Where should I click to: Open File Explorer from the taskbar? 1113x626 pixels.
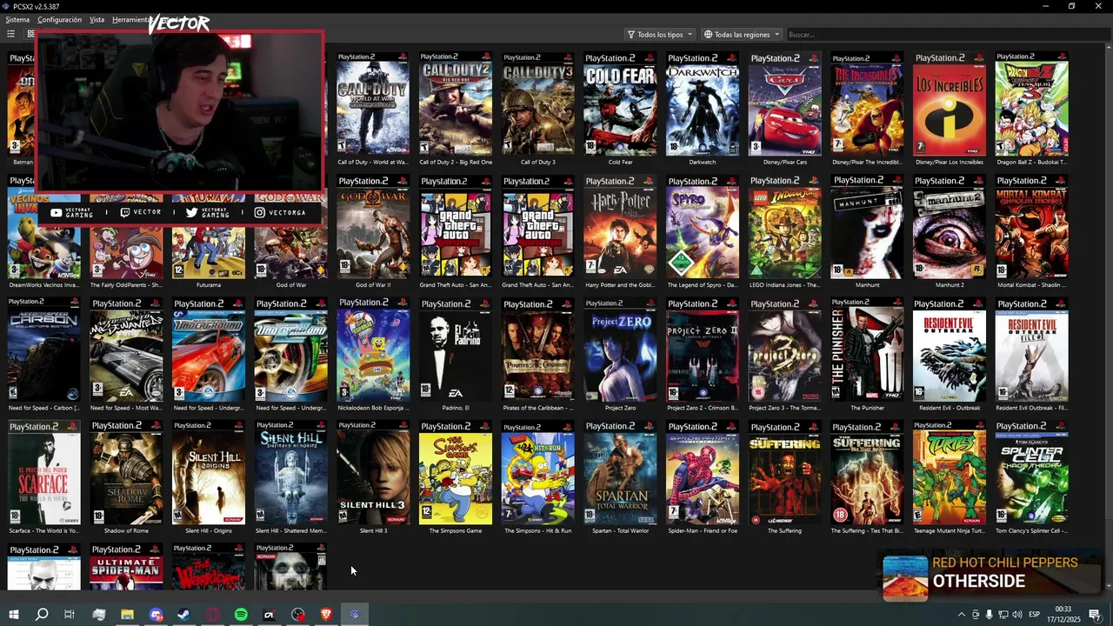[127, 615]
